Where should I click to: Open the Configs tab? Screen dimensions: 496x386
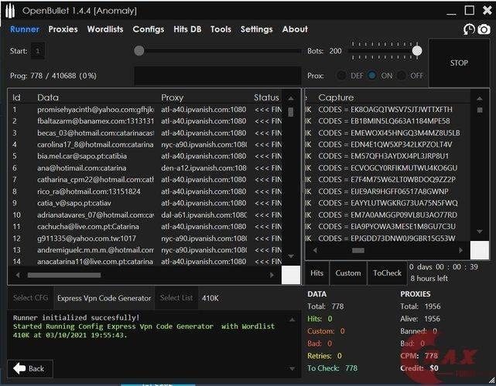click(x=148, y=29)
